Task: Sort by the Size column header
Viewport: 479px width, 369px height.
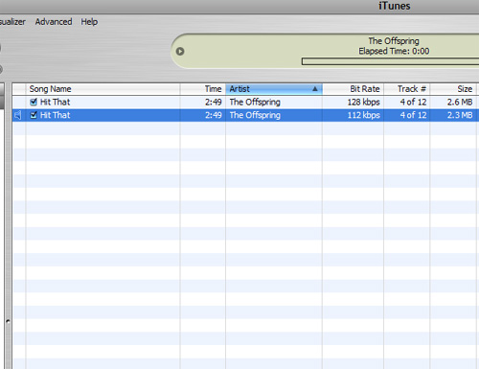Action: pos(453,89)
